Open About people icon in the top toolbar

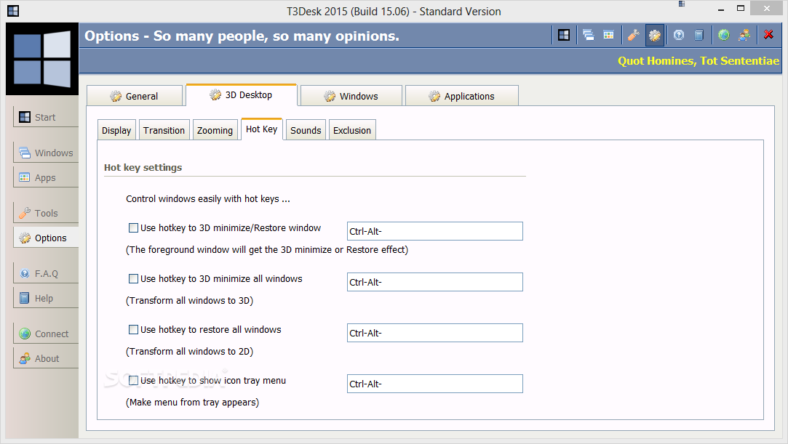(744, 35)
